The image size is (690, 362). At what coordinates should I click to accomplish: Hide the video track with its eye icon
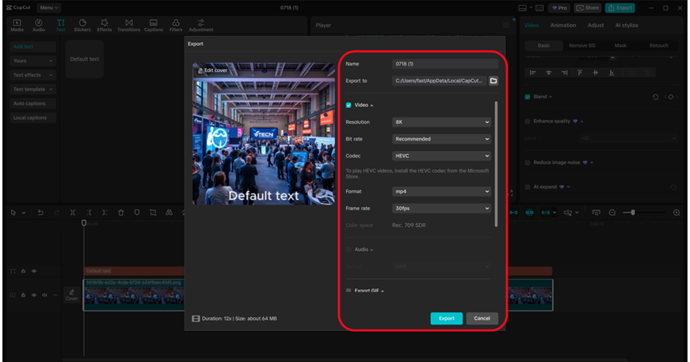(34, 295)
